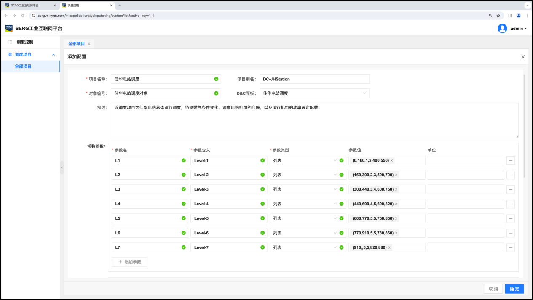Click the 确定 button
Screen dimensions: 533x300
click(x=514, y=289)
